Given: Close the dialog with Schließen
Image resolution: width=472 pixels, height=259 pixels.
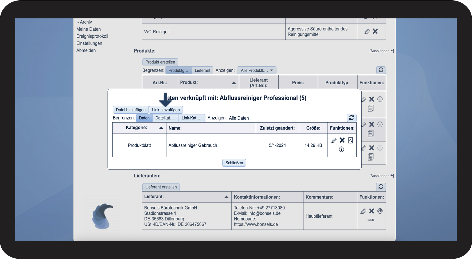Looking at the screenshot, I should 234,163.
